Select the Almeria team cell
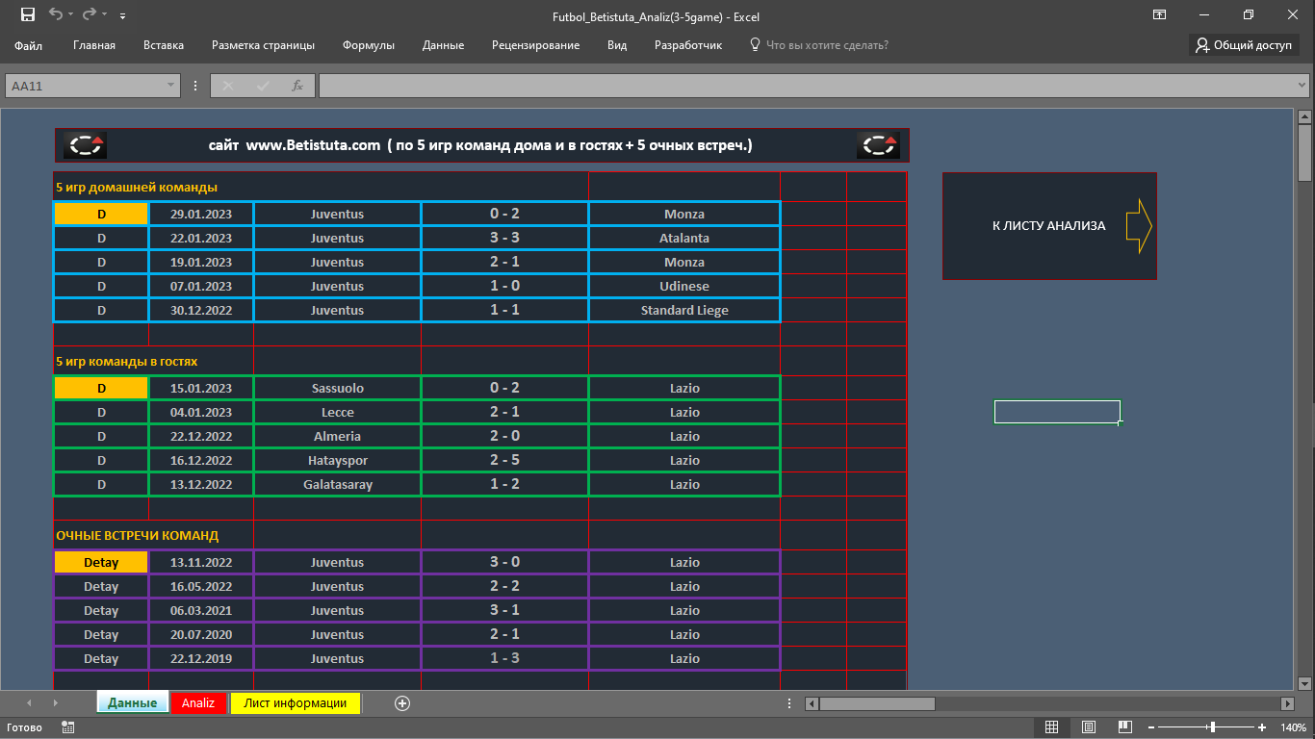1315x739 pixels. click(337, 436)
